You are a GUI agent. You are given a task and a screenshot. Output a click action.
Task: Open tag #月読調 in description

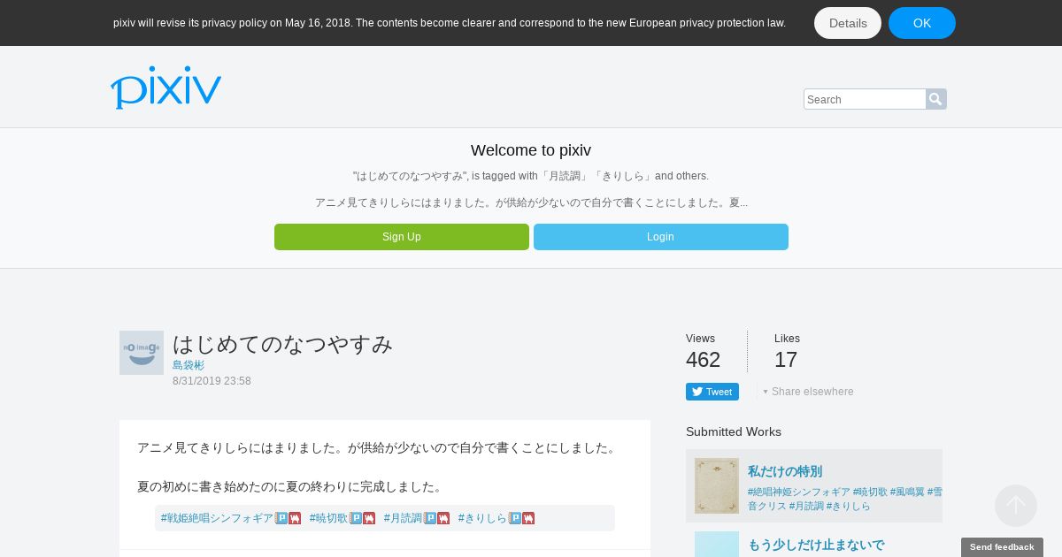tap(404, 518)
